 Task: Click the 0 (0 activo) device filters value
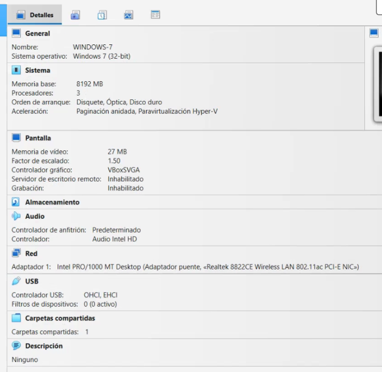pos(100,305)
